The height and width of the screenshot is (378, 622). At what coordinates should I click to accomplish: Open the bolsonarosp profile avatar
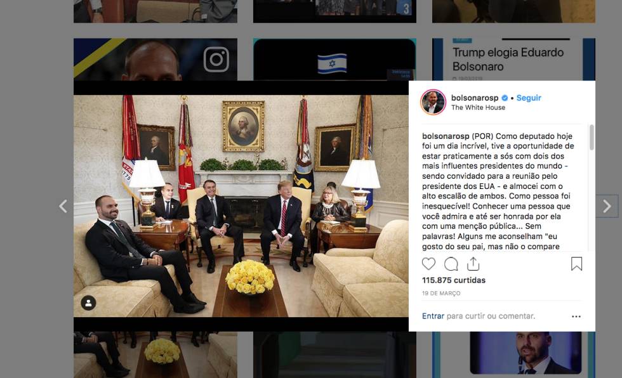433,102
